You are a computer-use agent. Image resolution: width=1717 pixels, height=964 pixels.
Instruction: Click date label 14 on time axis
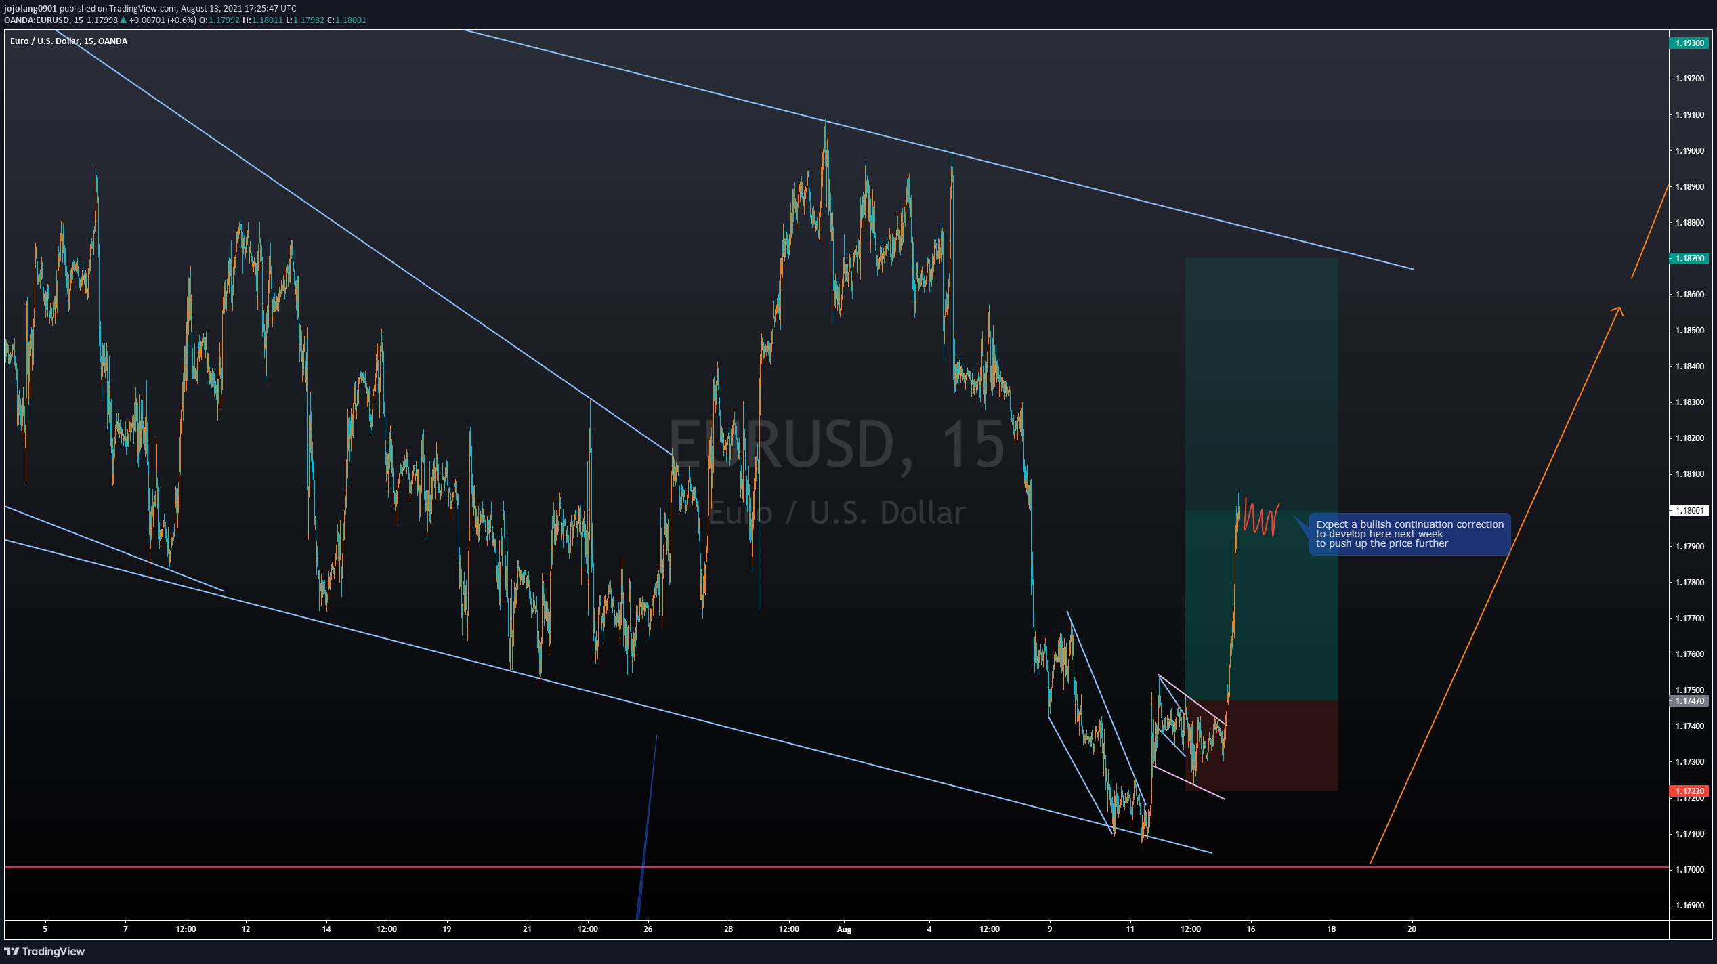(x=326, y=929)
